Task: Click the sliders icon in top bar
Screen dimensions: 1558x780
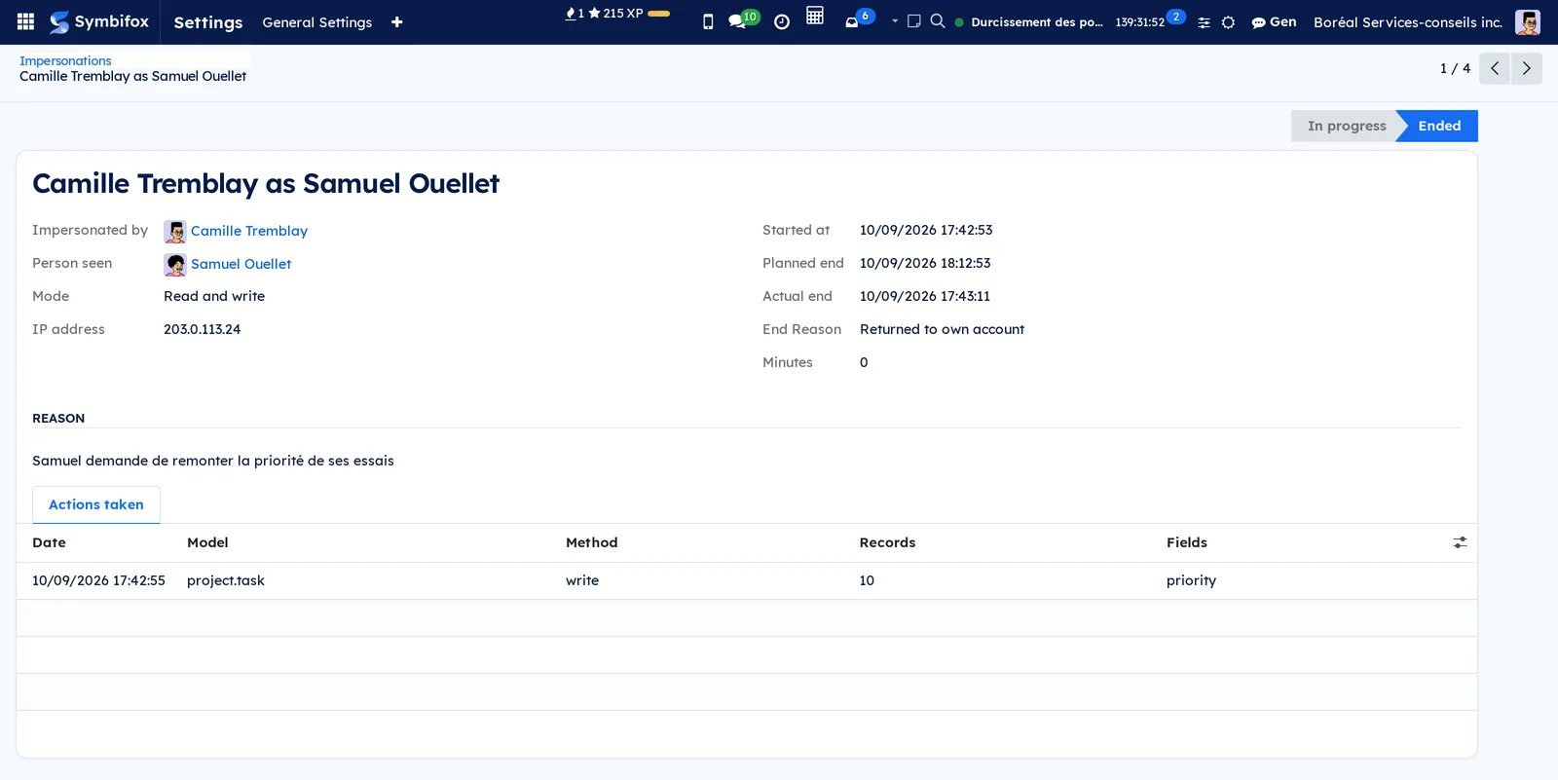Action: [1205, 22]
